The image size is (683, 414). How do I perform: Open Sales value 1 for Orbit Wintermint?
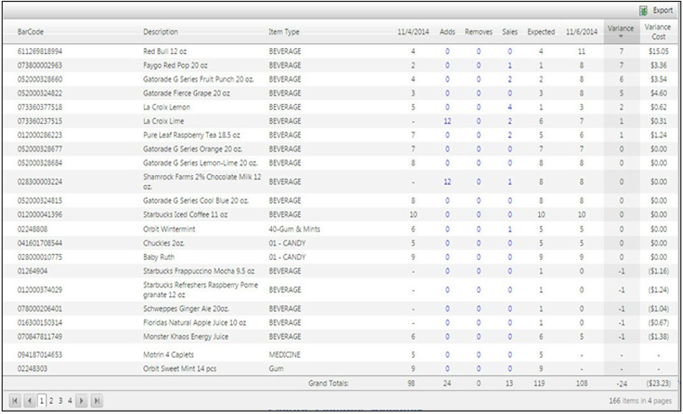tap(510, 229)
